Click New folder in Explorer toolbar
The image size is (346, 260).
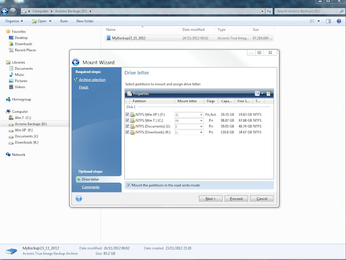coord(85,21)
